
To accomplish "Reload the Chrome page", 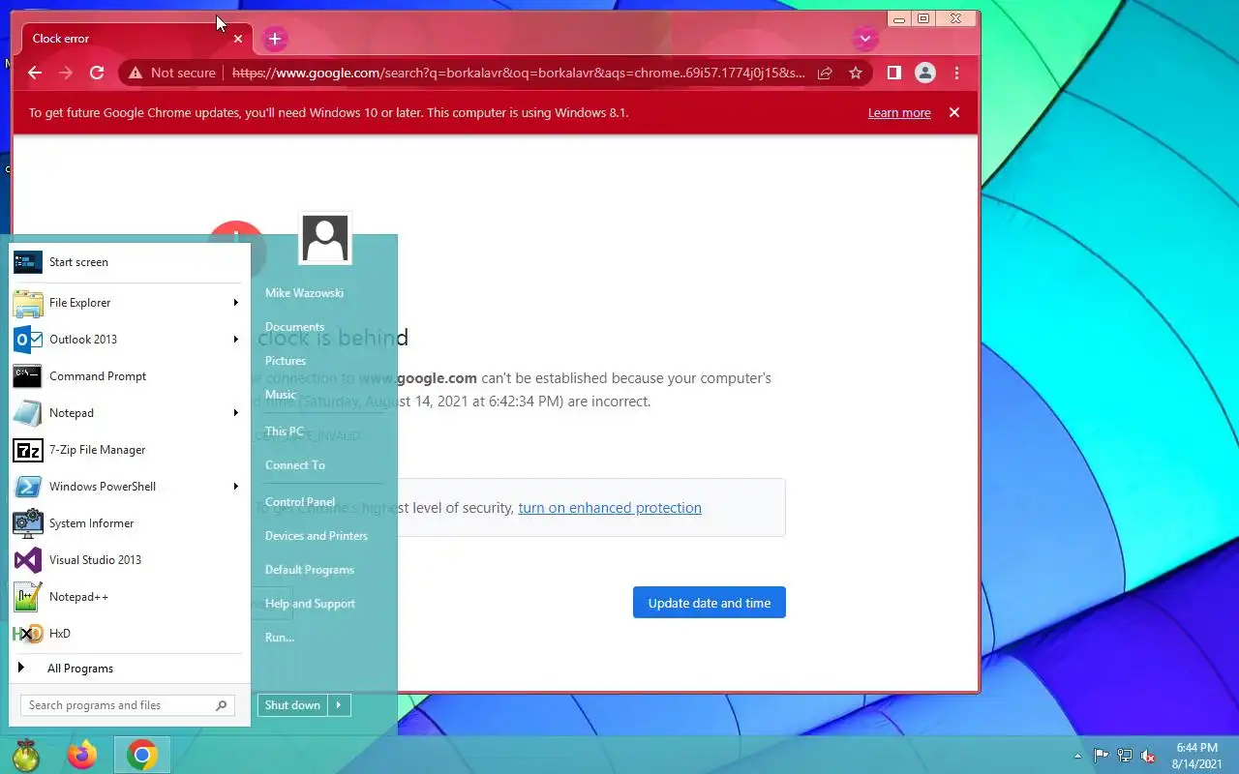I will coord(97,73).
